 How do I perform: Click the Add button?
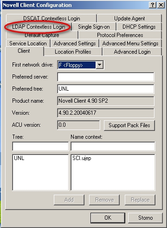point(69,200)
